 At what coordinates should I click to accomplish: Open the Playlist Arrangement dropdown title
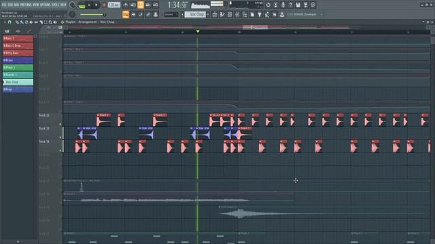[91, 22]
